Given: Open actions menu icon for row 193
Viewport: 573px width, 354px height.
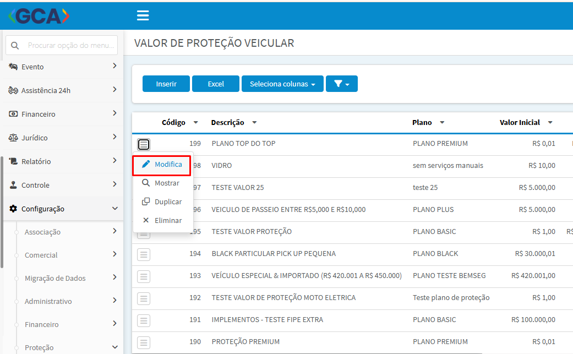Looking at the screenshot, I should (x=144, y=276).
